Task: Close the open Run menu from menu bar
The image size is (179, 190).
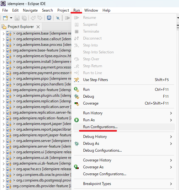Action: click(x=76, y=10)
